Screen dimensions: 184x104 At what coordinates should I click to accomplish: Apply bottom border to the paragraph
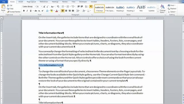click(88, 11)
